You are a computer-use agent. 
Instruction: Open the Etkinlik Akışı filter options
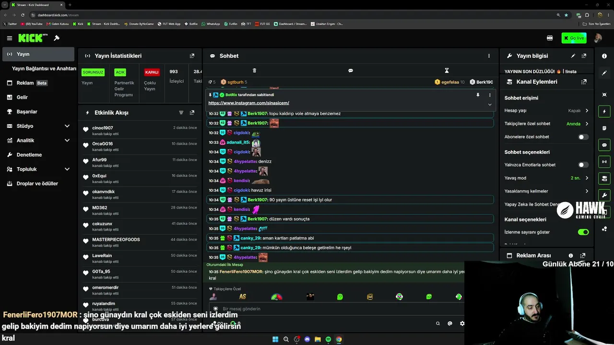tap(181, 113)
